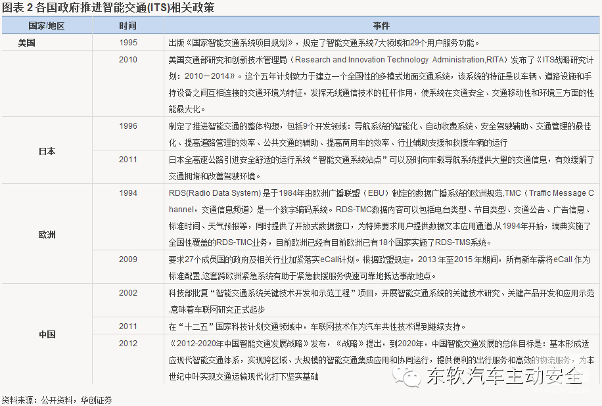Click the 资料来源 source footnote
The height and width of the screenshot is (406, 602).
57,399
